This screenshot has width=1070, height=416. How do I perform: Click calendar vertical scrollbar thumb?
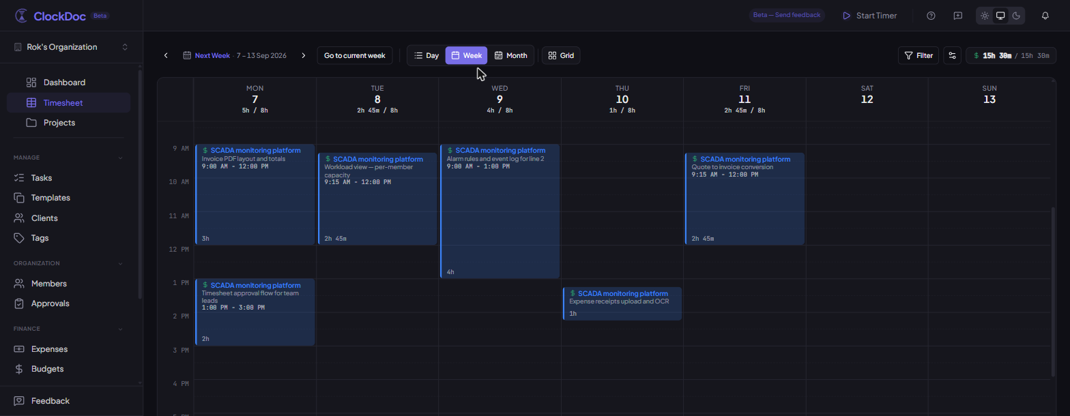click(1054, 293)
